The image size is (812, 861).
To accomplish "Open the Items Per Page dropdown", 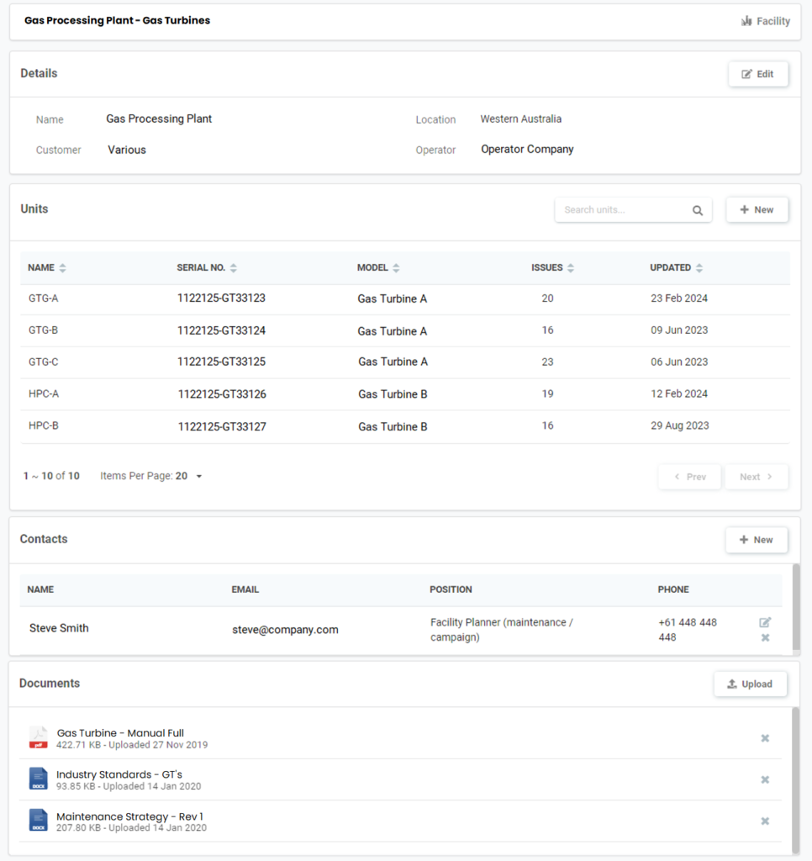I will pos(199,477).
